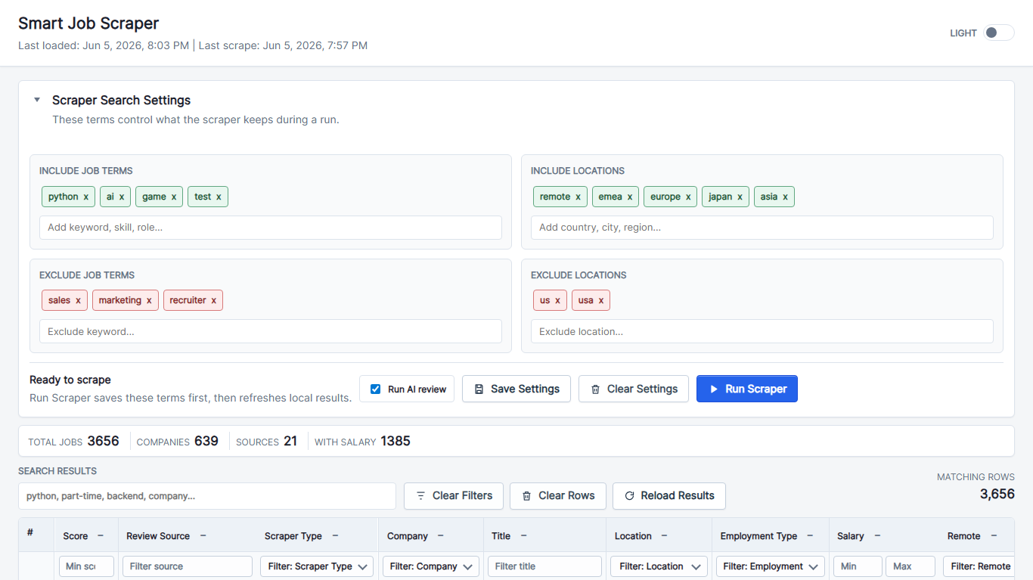Image resolution: width=1033 pixels, height=580 pixels.
Task: Open the Filter: Scraper Type dropdown
Action: [317, 566]
